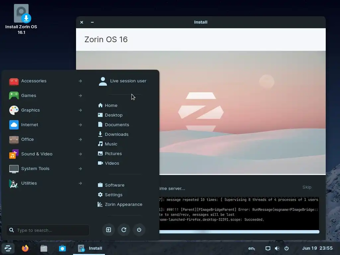Open Downloads folder shortcut
The image size is (340, 255).
click(x=113, y=134)
